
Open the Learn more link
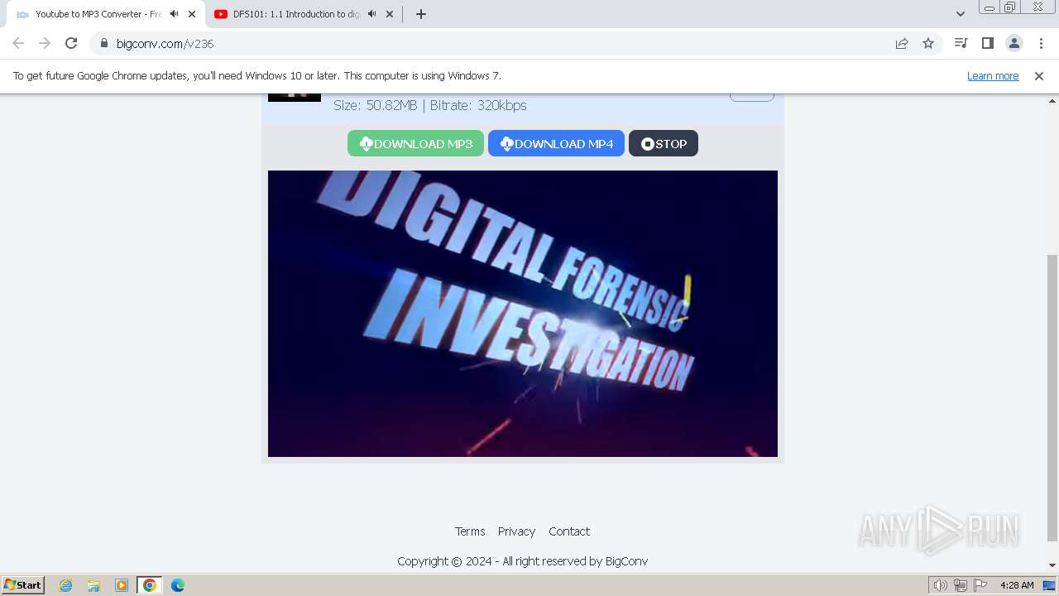click(x=993, y=76)
